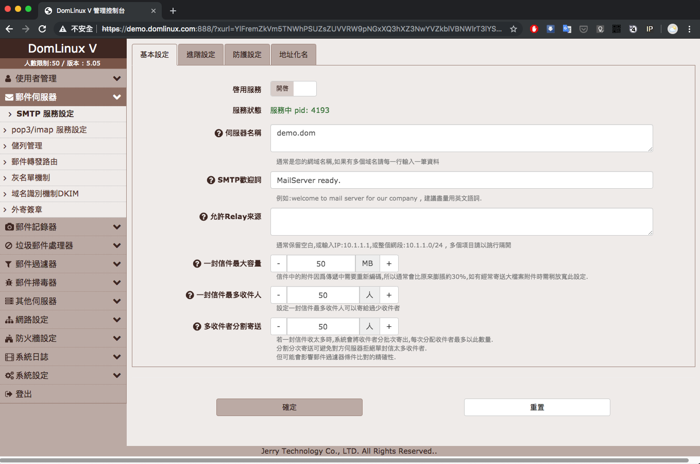700x464 pixels.
Task: Increase 一封信件最大容量 with plus
Action: [x=389, y=263]
